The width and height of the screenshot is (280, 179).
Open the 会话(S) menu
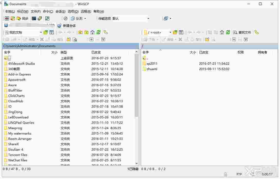pyautogui.click(x=60, y=11)
